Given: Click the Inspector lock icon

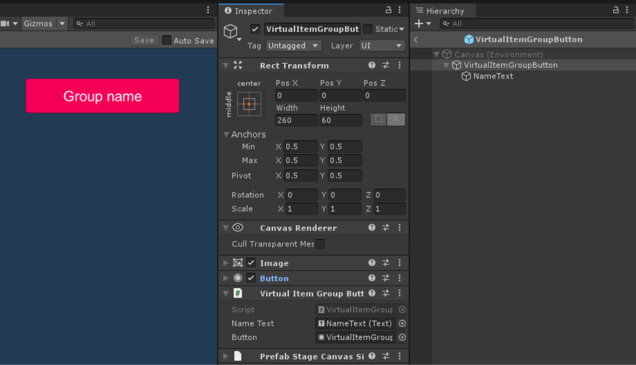Looking at the screenshot, I should (x=388, y=10).
